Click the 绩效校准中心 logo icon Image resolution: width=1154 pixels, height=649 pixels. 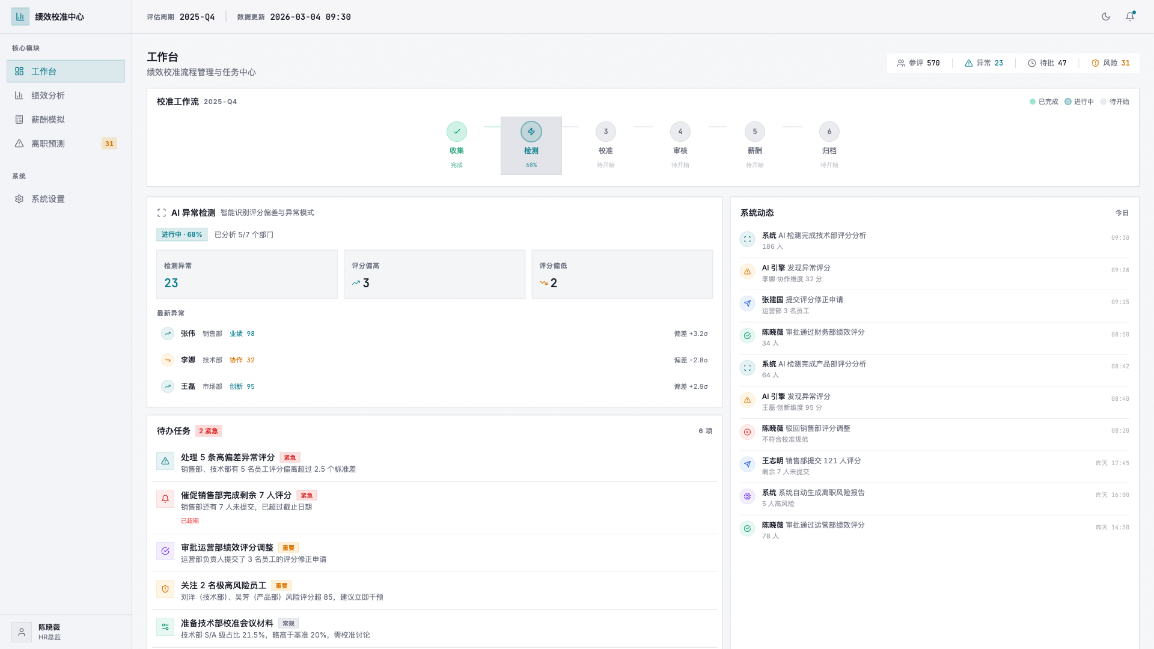(x=20, y=16)
